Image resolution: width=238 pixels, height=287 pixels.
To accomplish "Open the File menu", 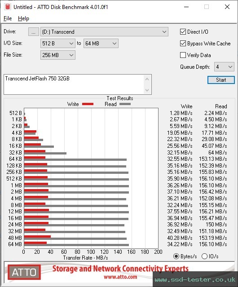I will [x=8, y=18].
